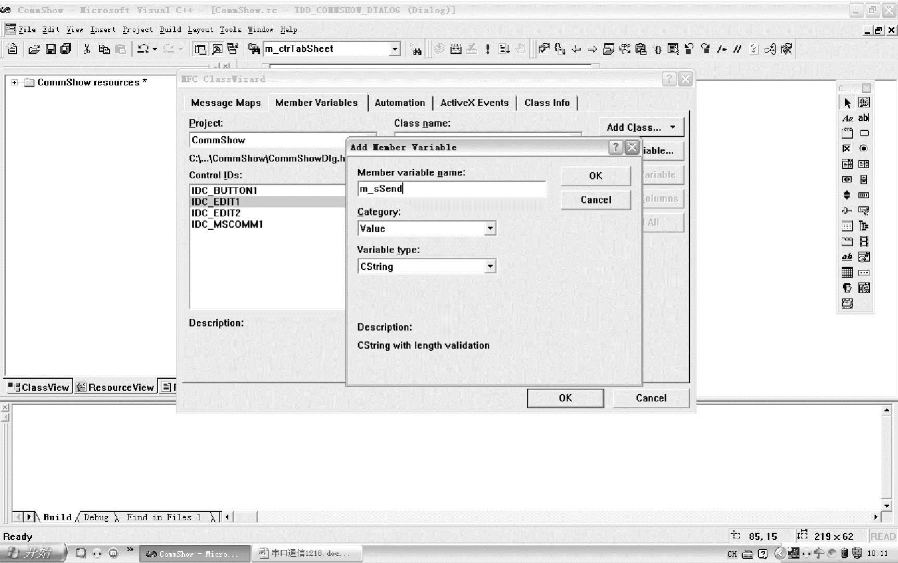Select the Vertical Scroll Bar tool

tap(864, 180)
